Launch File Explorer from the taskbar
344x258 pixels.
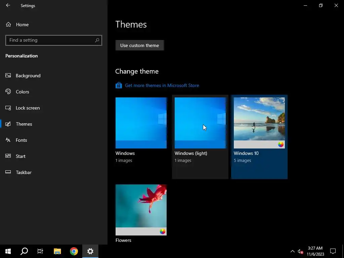pyautogui.click(x=57, y=251)
